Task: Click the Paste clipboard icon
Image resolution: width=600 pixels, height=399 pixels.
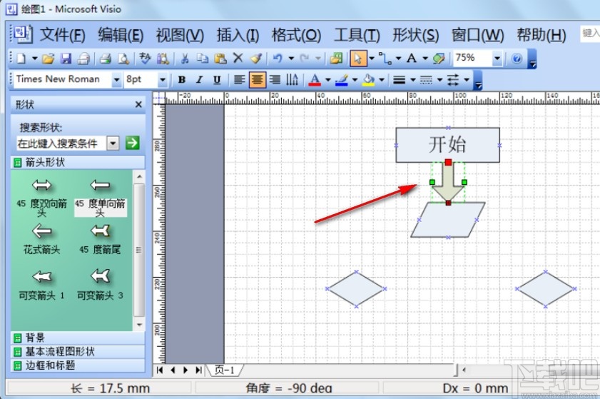Action: tap(220, 59)
